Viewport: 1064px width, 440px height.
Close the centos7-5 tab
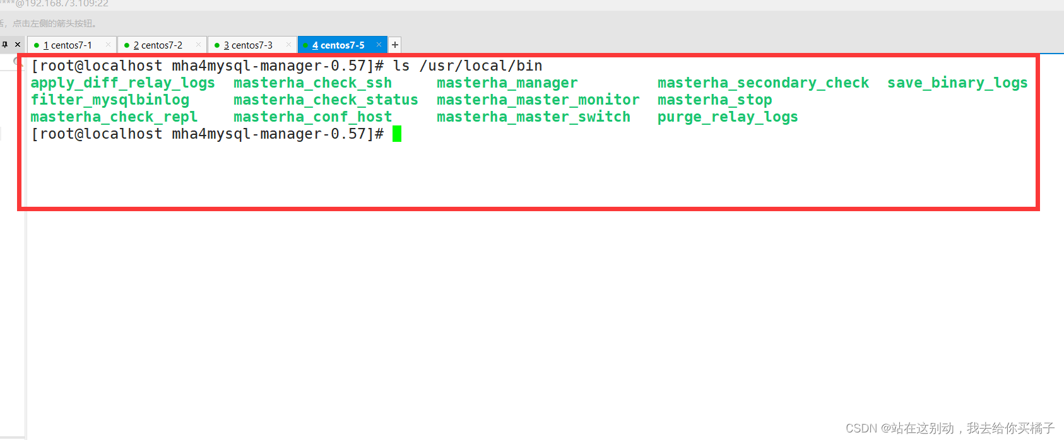coord(379,45)
